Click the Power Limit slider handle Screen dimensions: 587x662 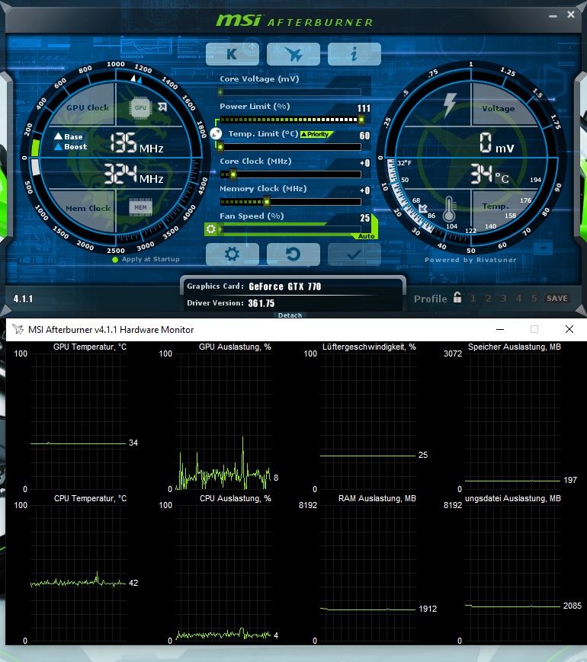point(361,120)
